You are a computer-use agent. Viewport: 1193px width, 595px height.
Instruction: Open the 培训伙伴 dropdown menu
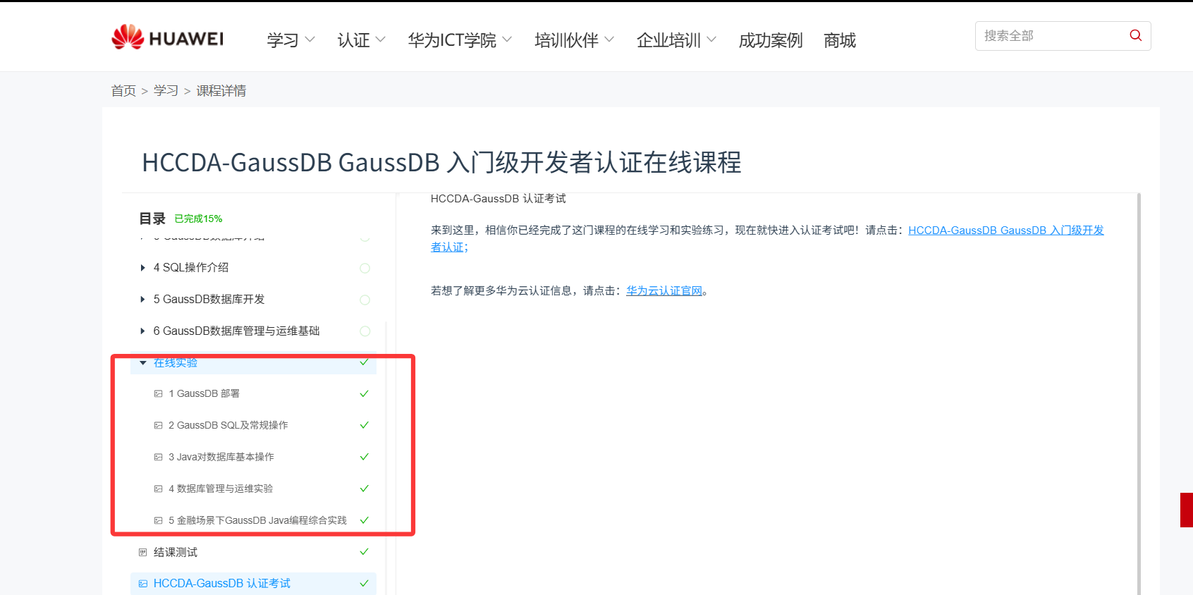(x=574, y=40)
